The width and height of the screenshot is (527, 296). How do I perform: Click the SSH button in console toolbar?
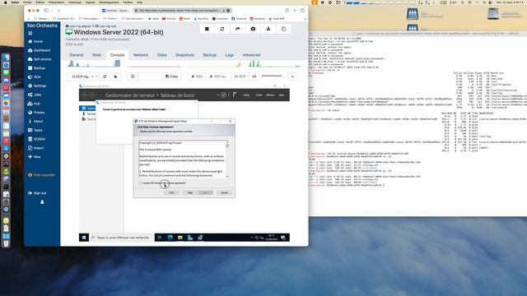197,76
